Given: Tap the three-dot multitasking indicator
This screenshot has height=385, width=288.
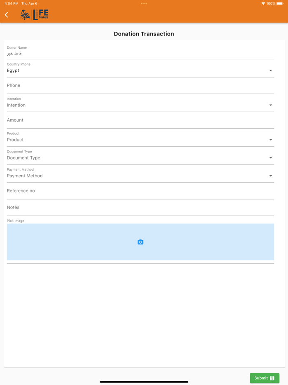Looking at the screenshot, I should (144, 4).
